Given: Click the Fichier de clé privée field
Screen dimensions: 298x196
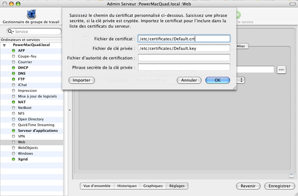Looking at the screenshot, I should coord(184,48).
